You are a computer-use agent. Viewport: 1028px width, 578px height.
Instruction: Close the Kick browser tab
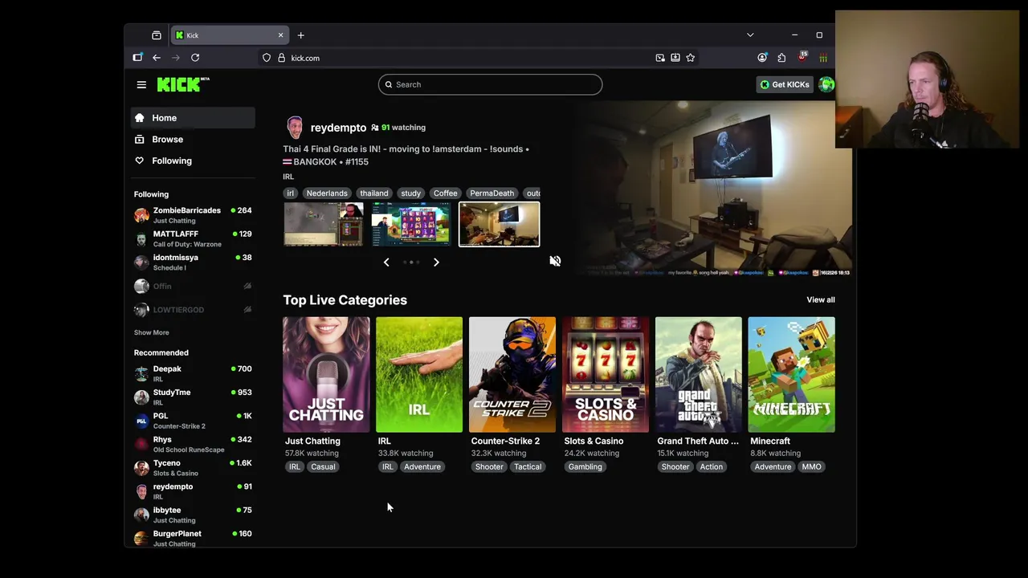[280, 35]
